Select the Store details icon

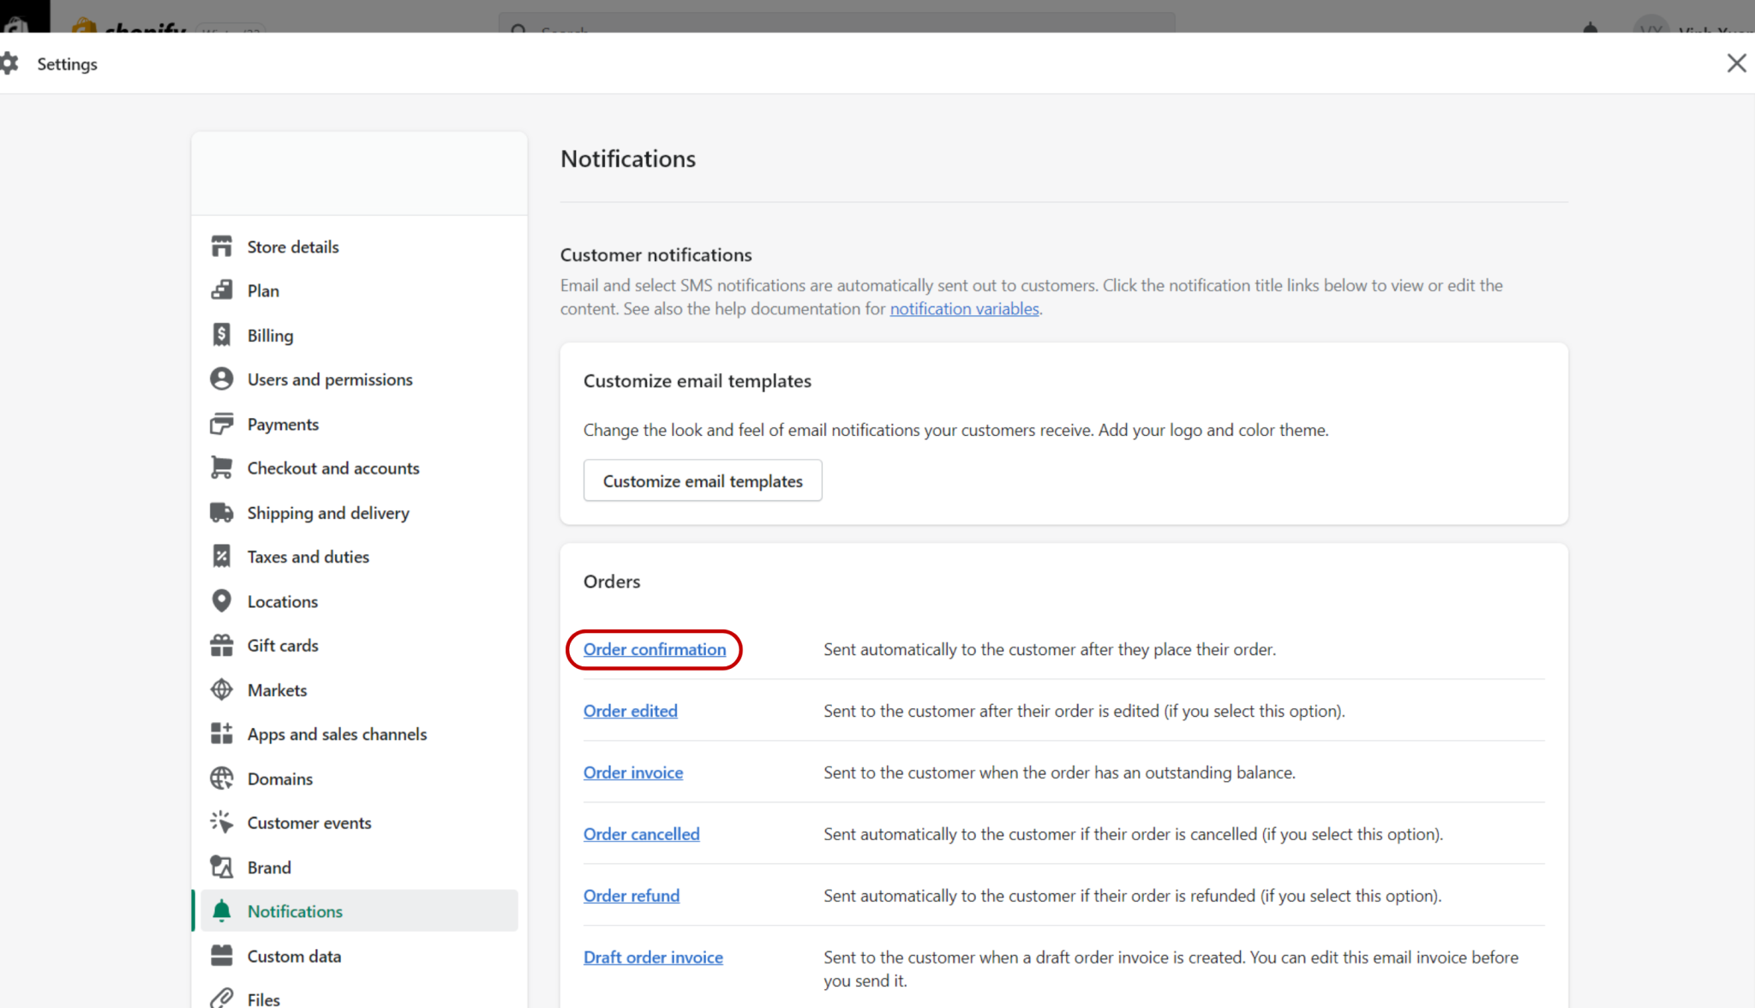point(221,246)
